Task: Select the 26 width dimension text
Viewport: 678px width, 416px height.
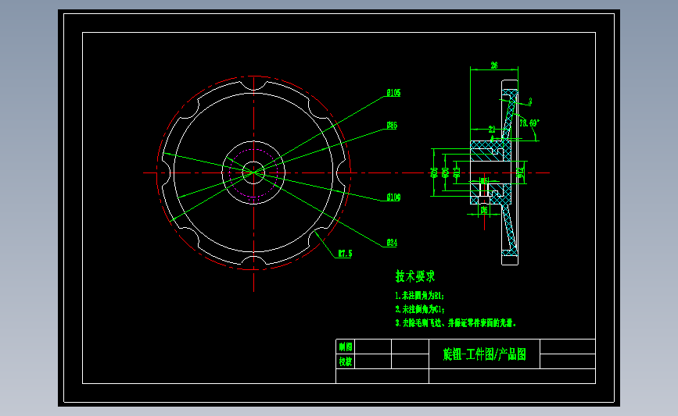Action: pos(494,65)
